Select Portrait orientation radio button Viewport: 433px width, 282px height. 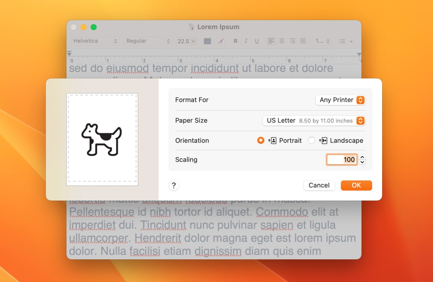click(x=261, y=141)
